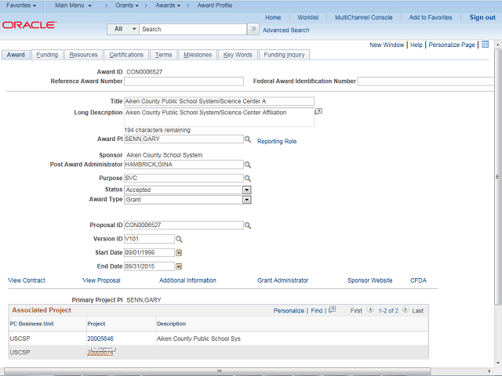Expand the Award Type dropdown

click(x=246, y=200)
